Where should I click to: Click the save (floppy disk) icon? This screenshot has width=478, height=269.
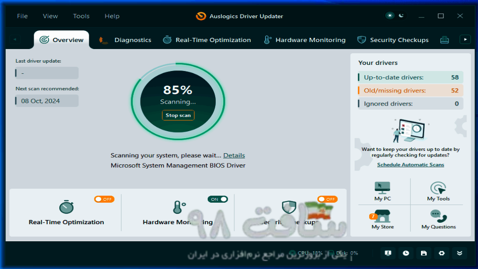coord(424,253)
